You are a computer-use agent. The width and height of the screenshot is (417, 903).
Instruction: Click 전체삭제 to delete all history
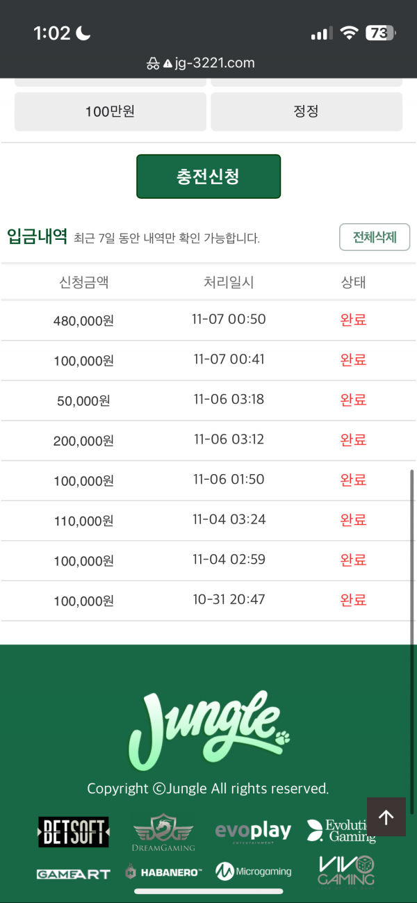pos(375,237)
